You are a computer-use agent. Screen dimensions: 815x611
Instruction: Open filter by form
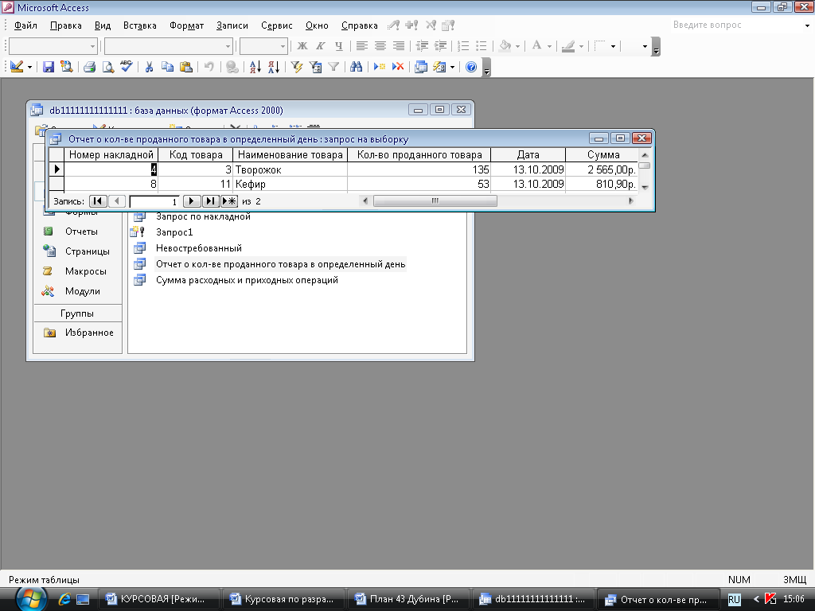[315, 67]
